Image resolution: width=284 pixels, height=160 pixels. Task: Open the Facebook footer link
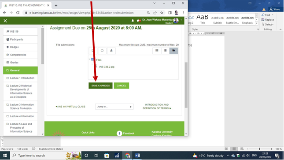coord(125,133)
